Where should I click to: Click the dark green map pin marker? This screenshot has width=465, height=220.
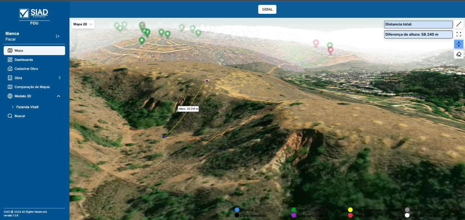[x=142, y=40]
